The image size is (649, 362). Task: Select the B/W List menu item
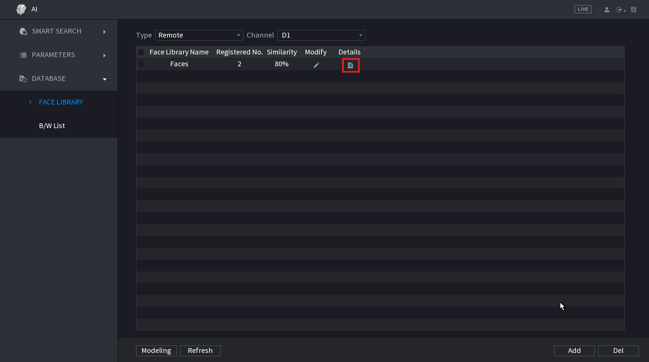pyautogui.click(x=52, y=126)
